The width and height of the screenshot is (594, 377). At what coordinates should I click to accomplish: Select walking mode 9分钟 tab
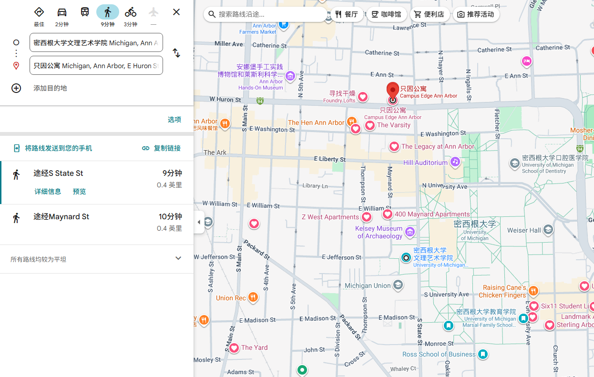click(x=108, y=12)
